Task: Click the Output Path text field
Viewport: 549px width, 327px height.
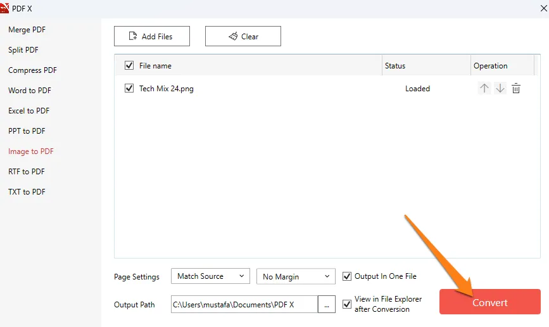Action: pyautogui.click(x=244, y=304)
